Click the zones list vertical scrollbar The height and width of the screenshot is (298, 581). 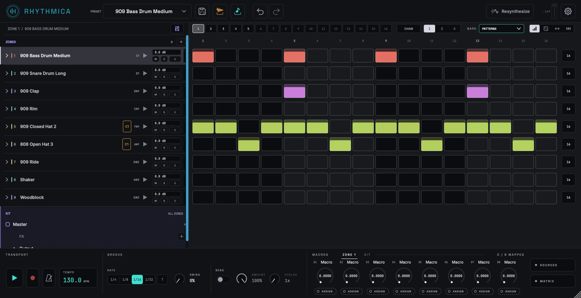click(187, 138)
